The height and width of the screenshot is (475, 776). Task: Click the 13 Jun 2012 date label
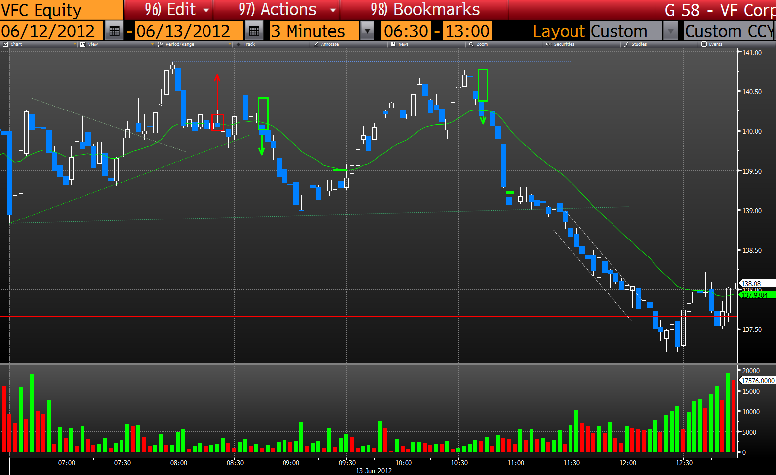point(373,471)
